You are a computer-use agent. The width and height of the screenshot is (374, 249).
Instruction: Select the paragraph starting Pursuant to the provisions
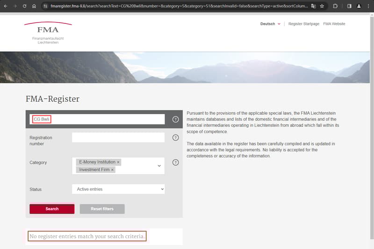[x=263, y=122]
